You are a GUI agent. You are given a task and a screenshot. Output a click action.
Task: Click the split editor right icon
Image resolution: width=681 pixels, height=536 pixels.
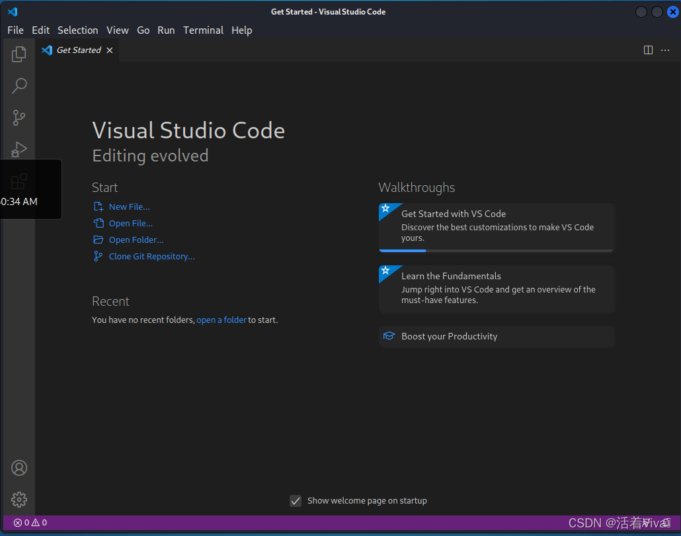(x=648, y=50)
